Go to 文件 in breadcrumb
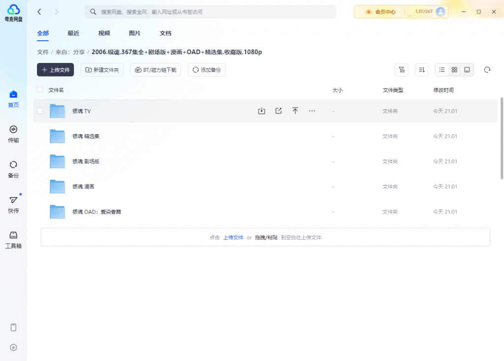This screenshot has height=361, width=504. (43, 52)
